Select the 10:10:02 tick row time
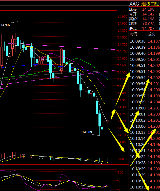 pyautogui.click(x=138, y=120)
